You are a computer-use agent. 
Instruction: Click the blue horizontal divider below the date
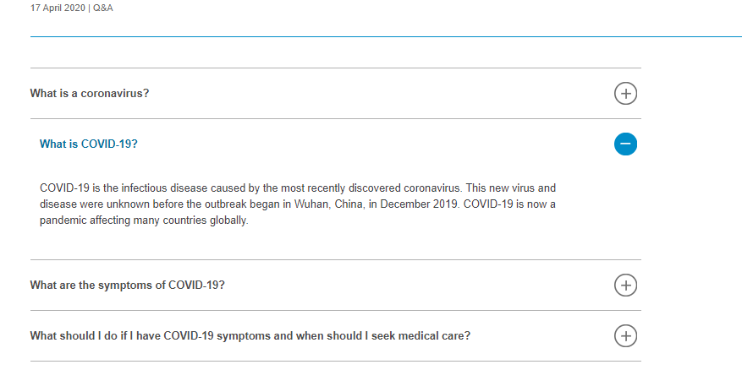(x=386, y=36)
